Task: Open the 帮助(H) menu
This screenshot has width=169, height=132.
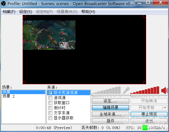Action: pos(88,12)
